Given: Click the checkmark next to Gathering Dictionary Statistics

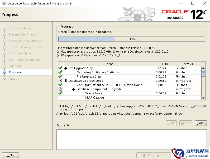Looking at the screenshot, I should click(60, 72).
